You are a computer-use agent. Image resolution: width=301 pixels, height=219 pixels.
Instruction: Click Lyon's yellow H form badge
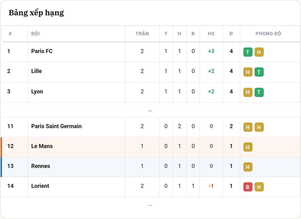248,92
